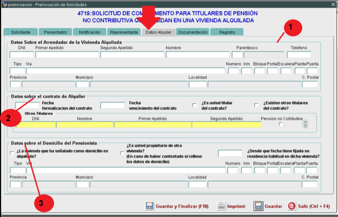Check '¿La vivienda que ha señalado como domicilio es alquilada?'
338x217 pixels.
pyautogui.click(x=12, y=153)
